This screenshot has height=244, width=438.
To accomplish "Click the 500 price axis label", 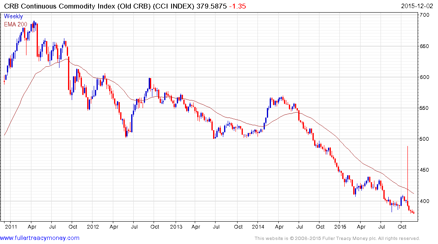I will pos(424,139).
